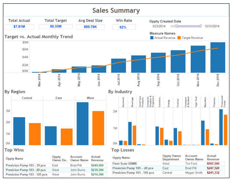
Task: Click the West column header in By Region
Action: [91, 98]
